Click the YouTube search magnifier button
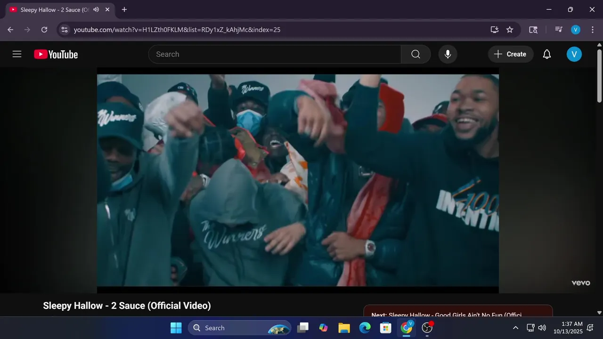 click(416, 54)
